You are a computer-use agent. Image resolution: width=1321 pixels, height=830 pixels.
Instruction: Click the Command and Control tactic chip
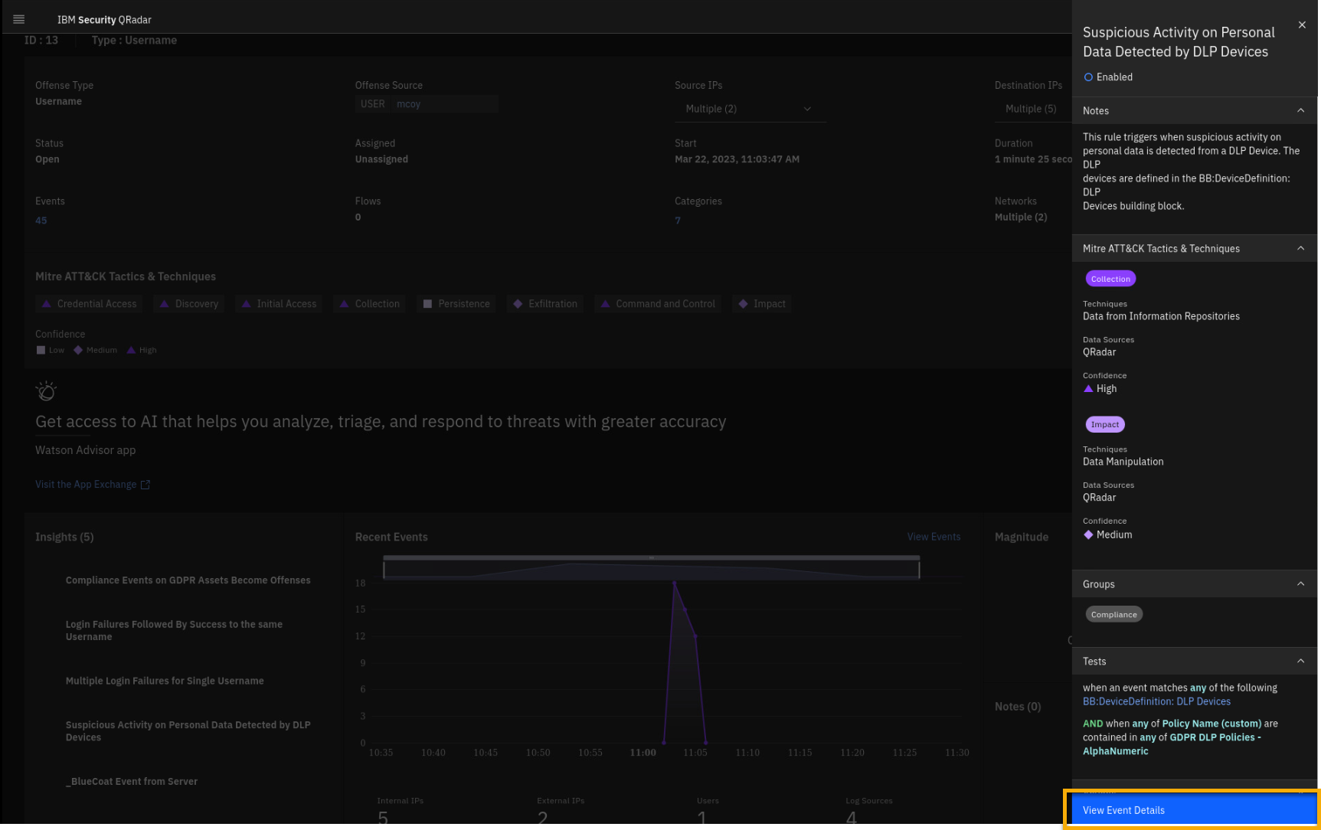pyautogui.click(x=658, y=304)
